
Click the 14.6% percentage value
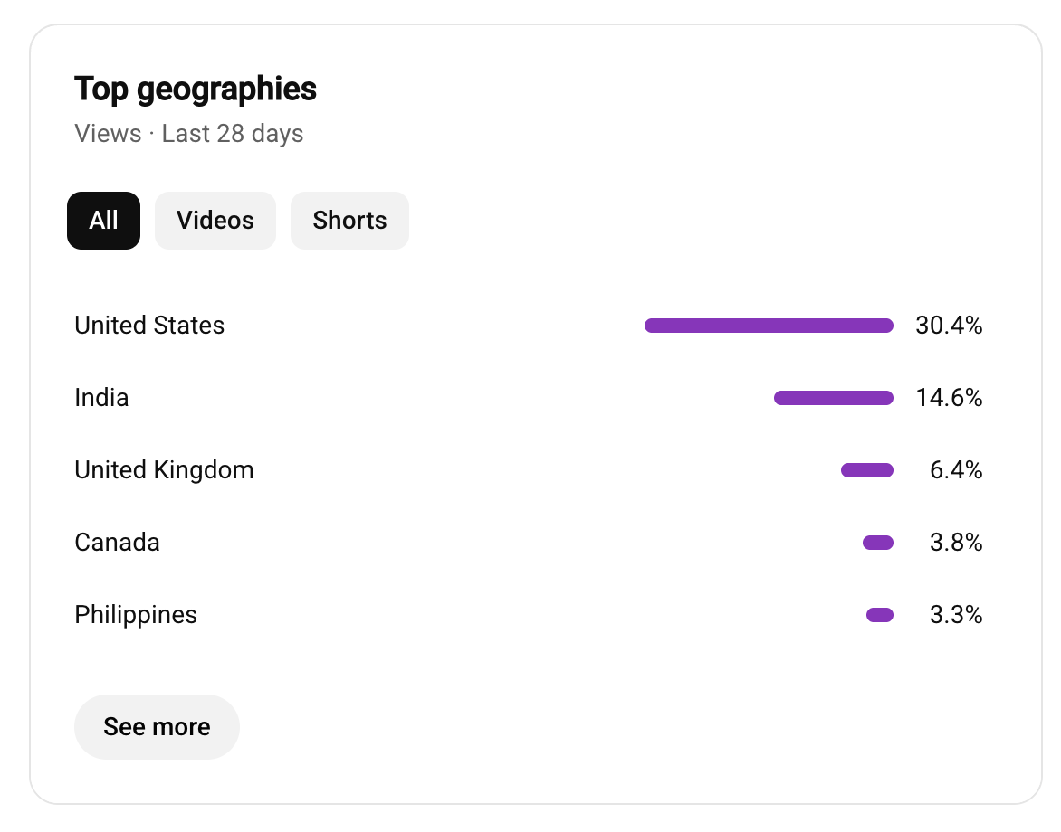(x=949, y=397)
